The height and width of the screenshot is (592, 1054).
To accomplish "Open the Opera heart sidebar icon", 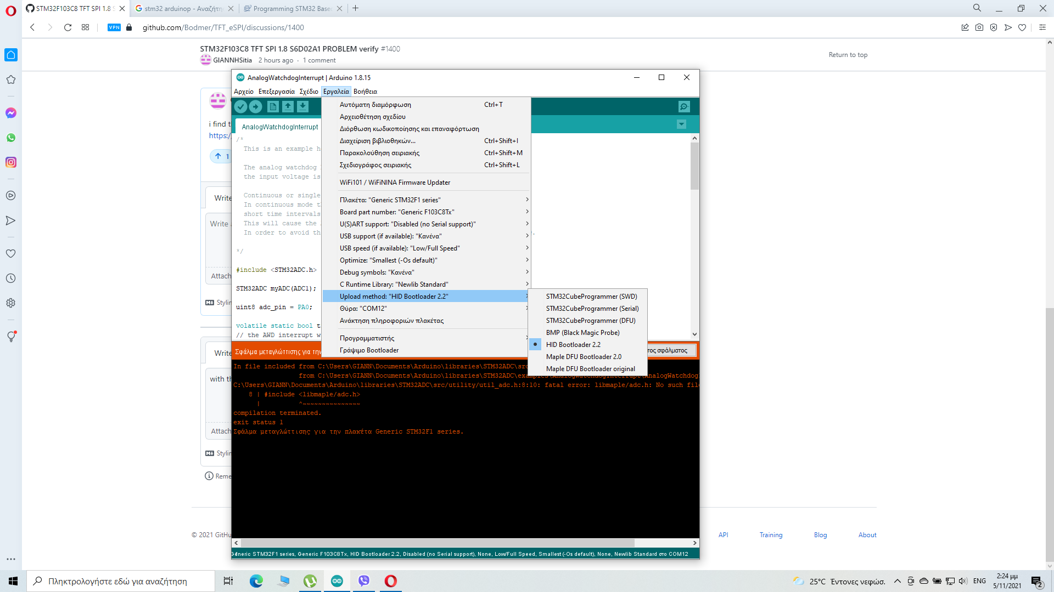I will coord(10,254).
